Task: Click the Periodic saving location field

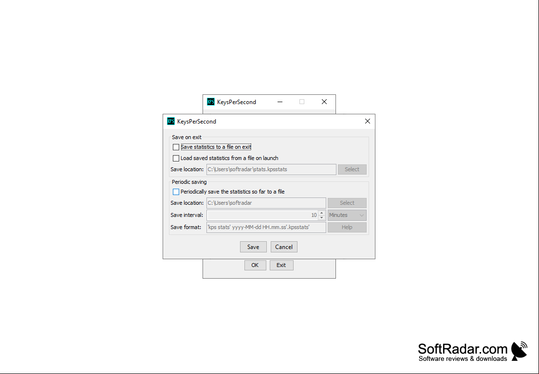Action: point(266,203)
